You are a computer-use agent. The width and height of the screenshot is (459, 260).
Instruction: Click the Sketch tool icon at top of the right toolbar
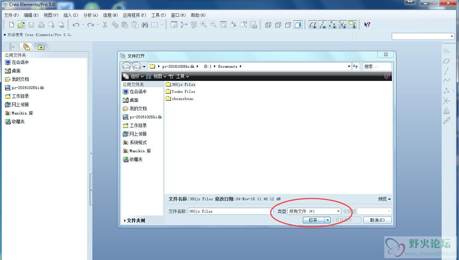[x=447, y=51]
